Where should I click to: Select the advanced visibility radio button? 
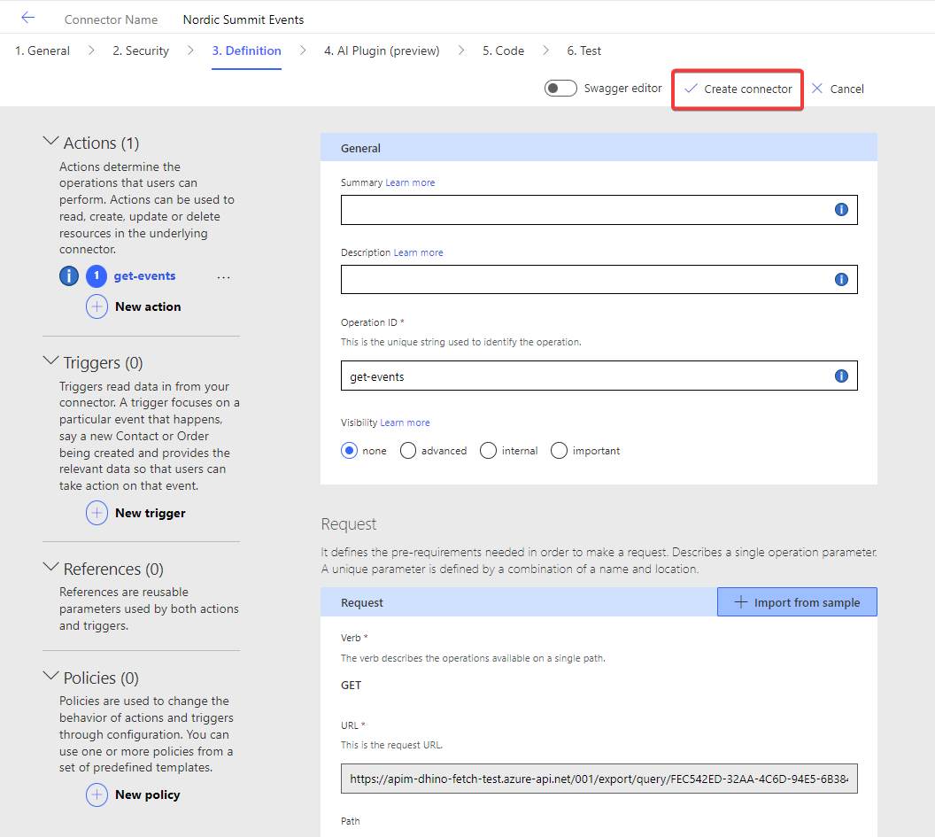click(x=408, y=451)
